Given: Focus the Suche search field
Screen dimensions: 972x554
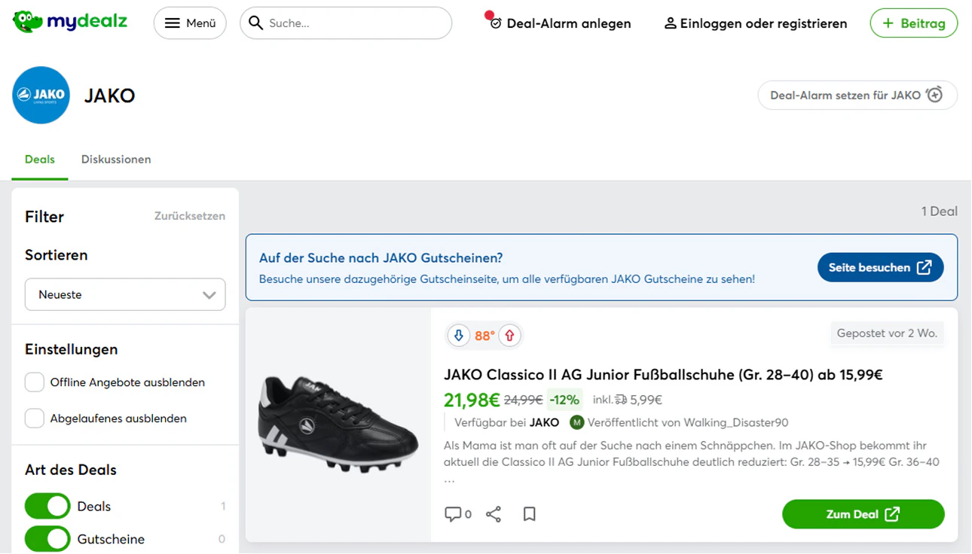Looking at the screenshot, I should coord(346,23).
